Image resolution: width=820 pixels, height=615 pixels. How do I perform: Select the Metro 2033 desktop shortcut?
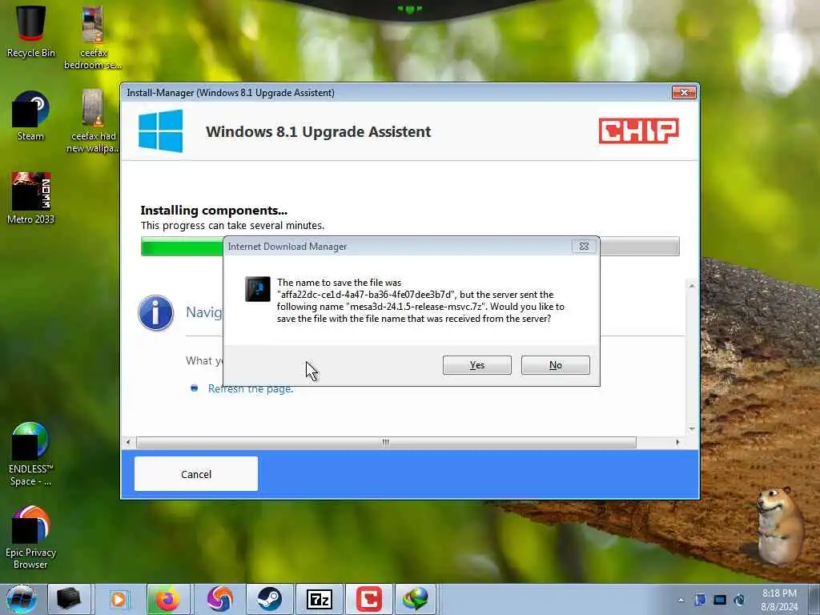coord(31,199)
